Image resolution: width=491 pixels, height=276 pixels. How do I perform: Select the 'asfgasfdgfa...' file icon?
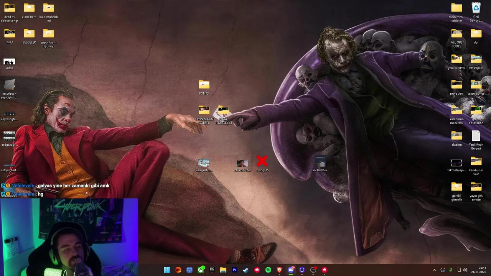[x=10, y=115]
